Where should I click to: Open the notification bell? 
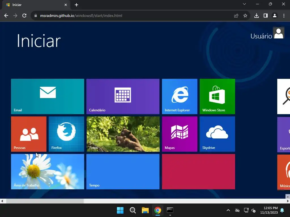[x=282, y=210]
